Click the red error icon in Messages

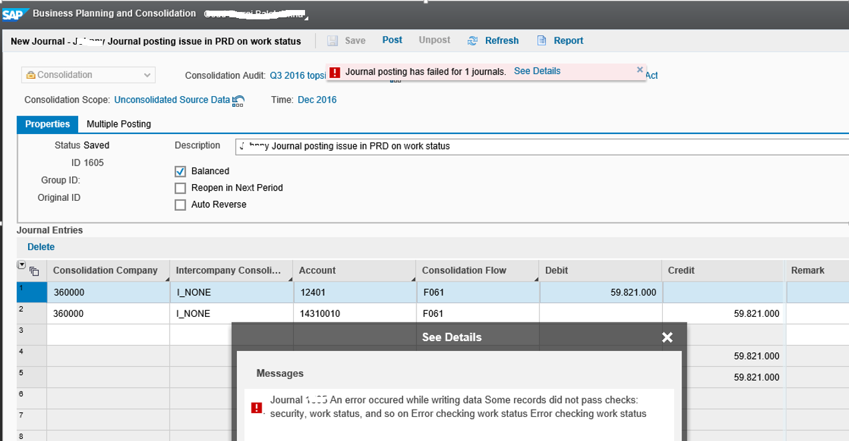(x=256, y=407)
